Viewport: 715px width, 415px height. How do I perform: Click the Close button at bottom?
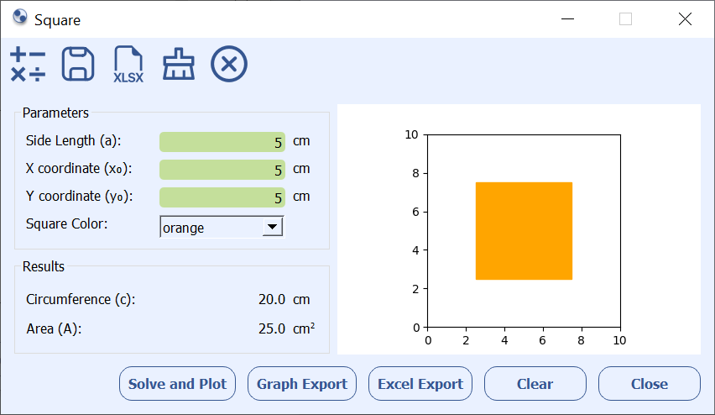click(649, 384)
